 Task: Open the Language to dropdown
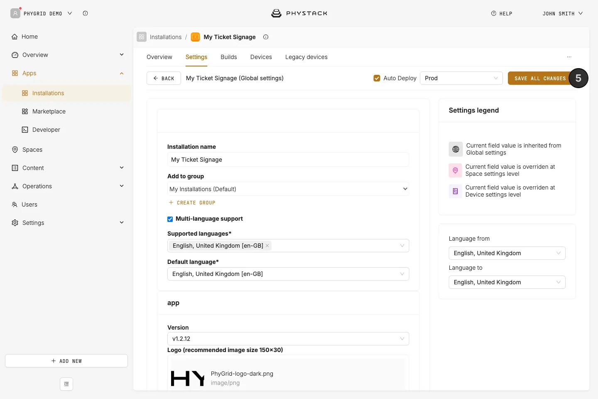pos(507,282)
